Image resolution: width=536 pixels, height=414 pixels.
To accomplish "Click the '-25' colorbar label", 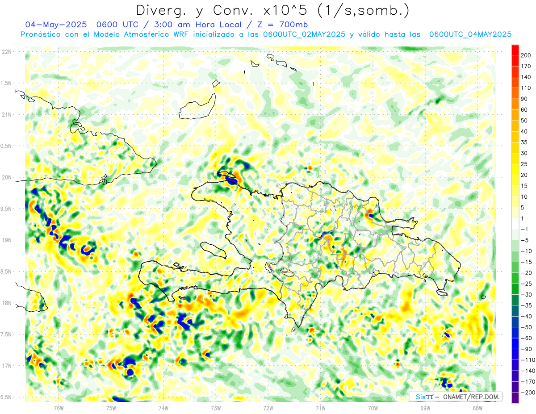I will tap(527, 284).
